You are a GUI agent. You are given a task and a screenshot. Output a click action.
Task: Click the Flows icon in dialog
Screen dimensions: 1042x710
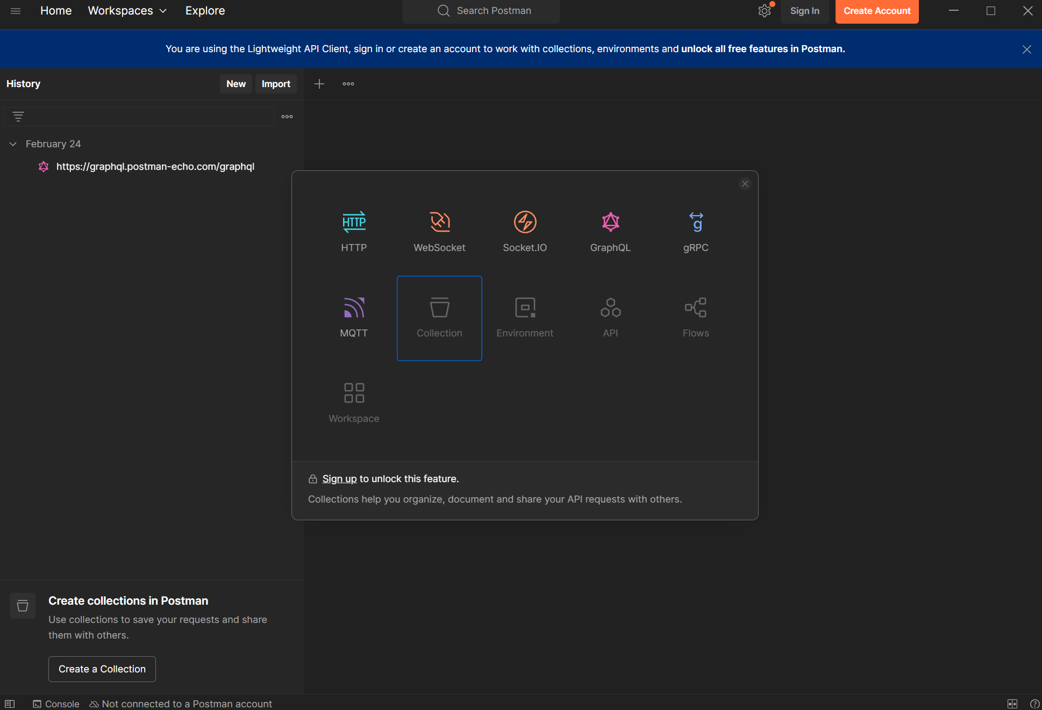(696, 307)
